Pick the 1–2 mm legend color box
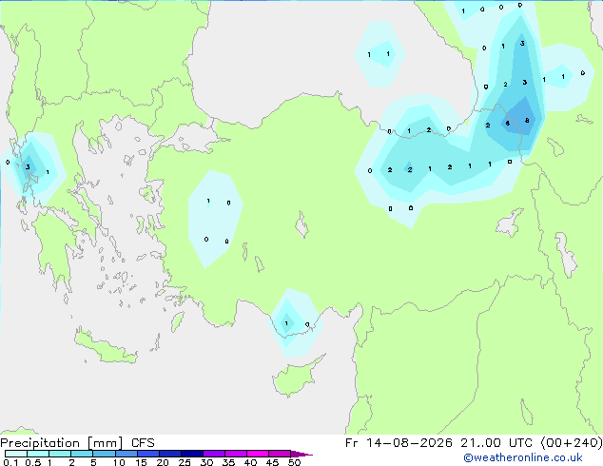 coord(60,454)
